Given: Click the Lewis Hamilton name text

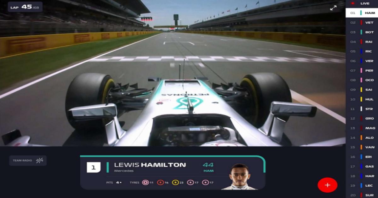Looking at the screenshot, I should (x=150, y=165).
